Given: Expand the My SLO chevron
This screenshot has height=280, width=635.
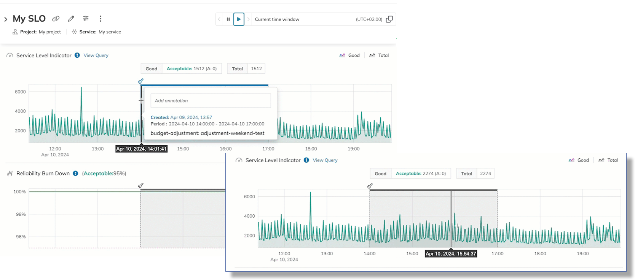Looking at the screenshot, I should 6,19.
